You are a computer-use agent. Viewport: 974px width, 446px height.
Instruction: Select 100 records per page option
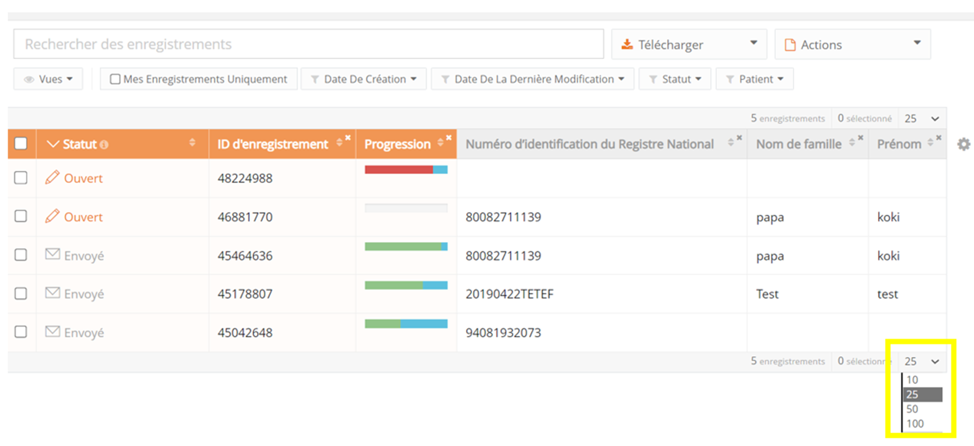pyautogui.click(x=915, y=424)
